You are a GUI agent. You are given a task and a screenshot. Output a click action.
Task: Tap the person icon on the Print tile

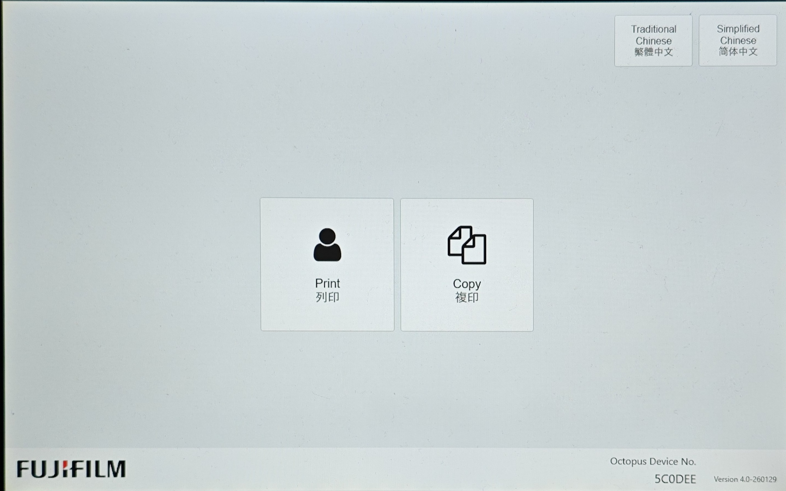click(327, 245)
